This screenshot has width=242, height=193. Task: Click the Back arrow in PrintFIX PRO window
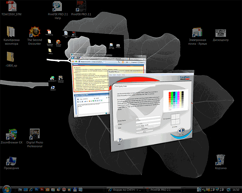pos(180,131)
